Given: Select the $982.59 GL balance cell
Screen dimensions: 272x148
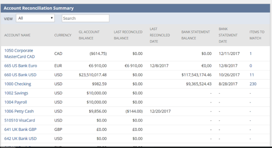Looking at the screenshot, I should pyautogui.click(x=99, y=84).
